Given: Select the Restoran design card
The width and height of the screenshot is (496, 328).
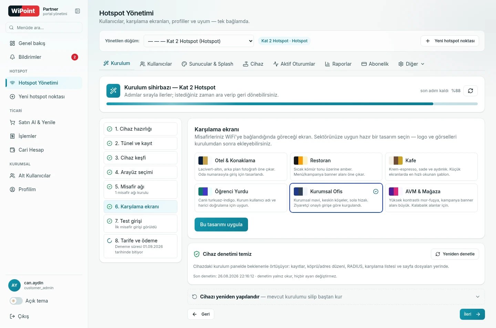Looking at the screenshot, I should [336, 167].
